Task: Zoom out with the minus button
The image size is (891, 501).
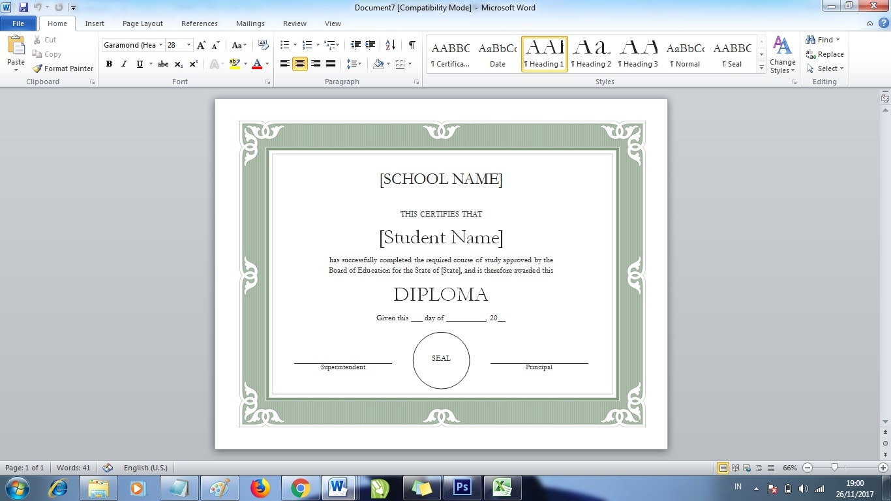Action: [808, 468]
